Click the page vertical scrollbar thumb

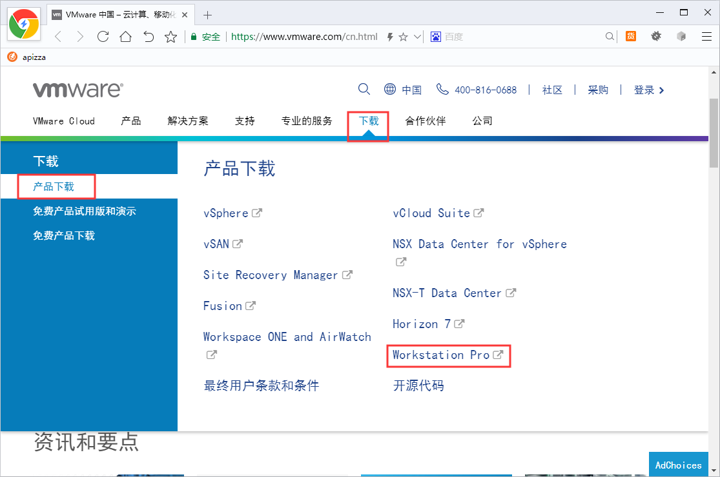[714, 132]
